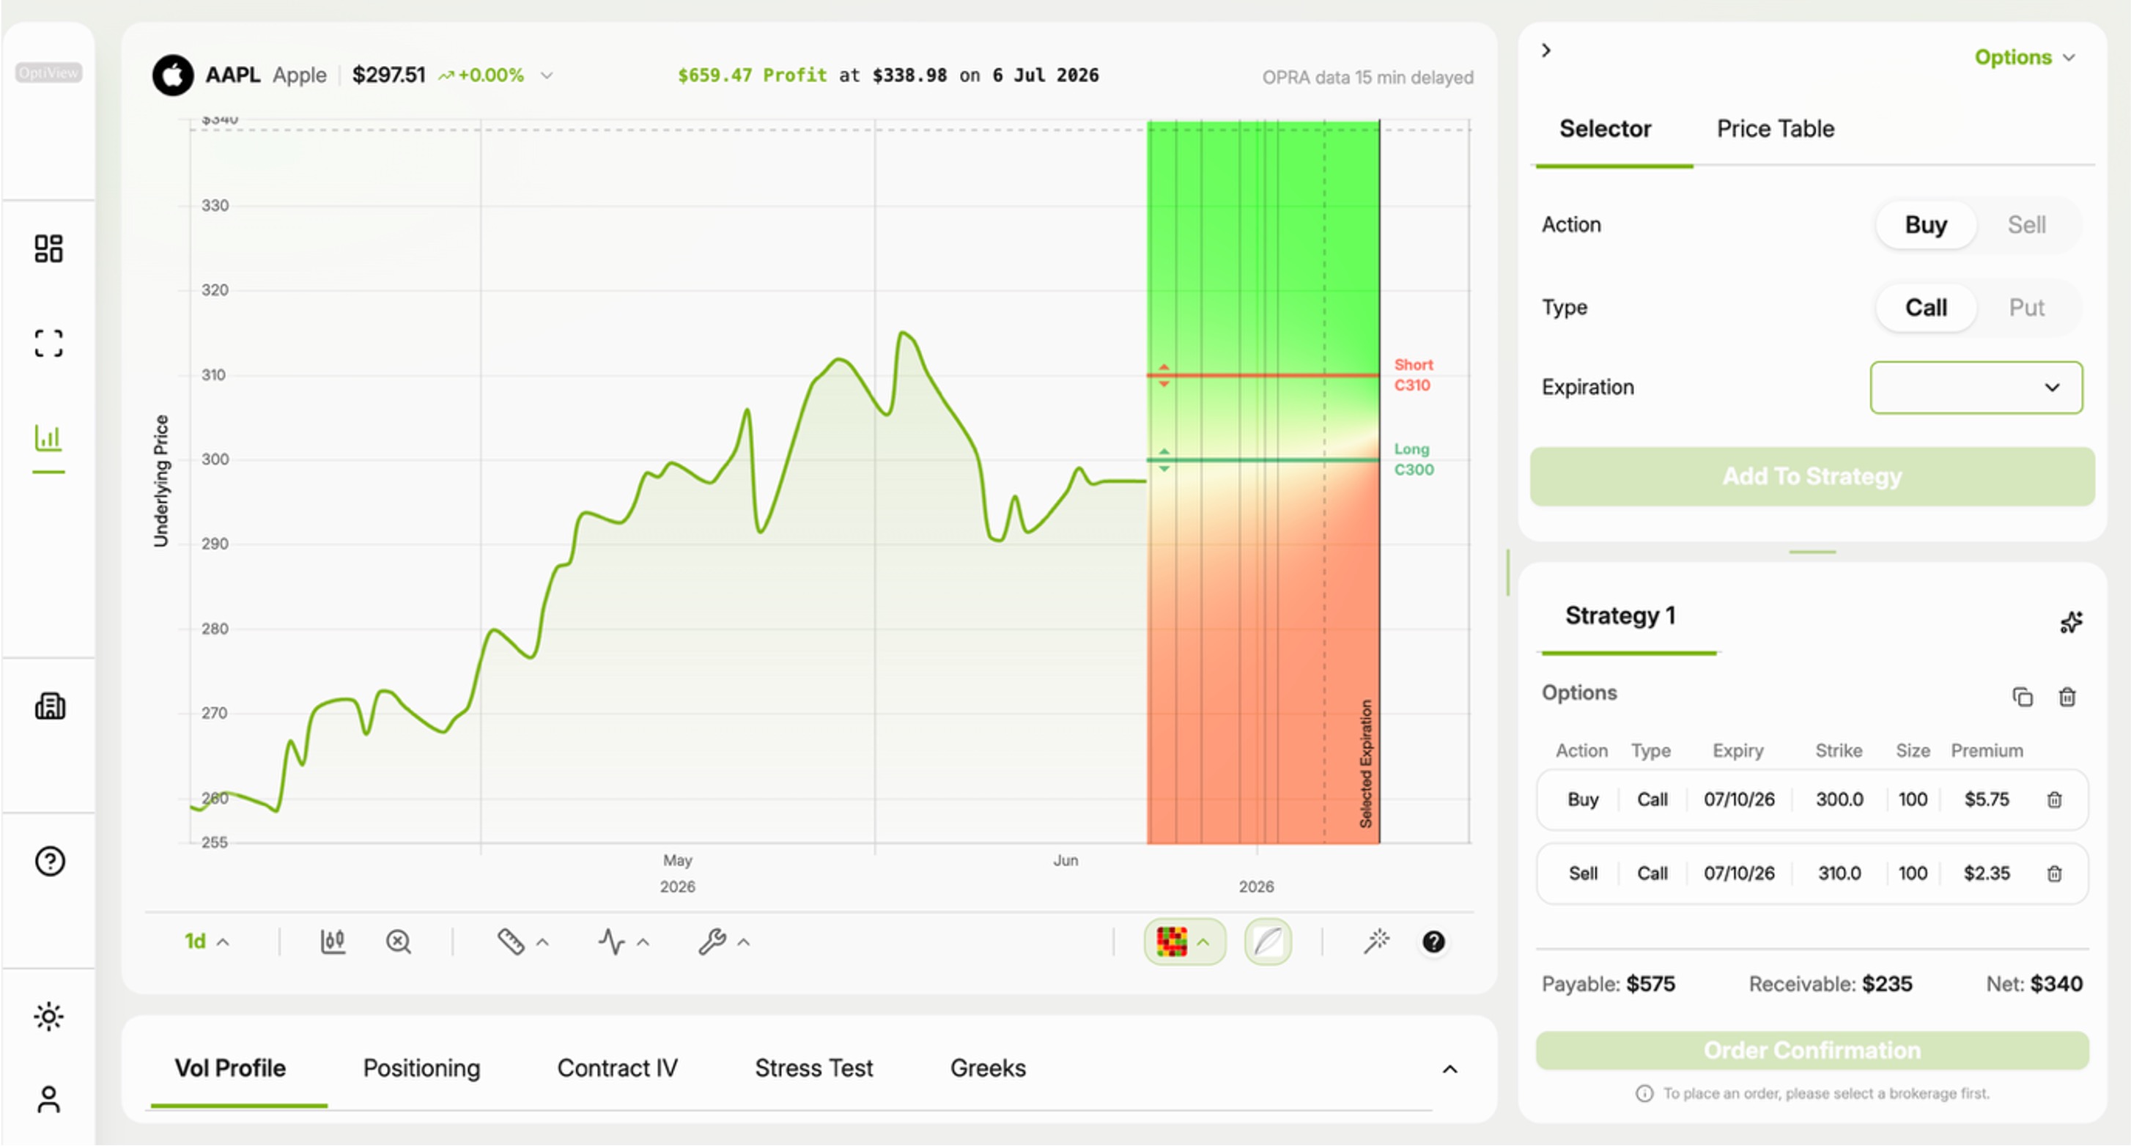The width and height of the screenshot is (2131, 1146).
Task: Click the Short C310 strike line handle
Action: pos(1163,376)
